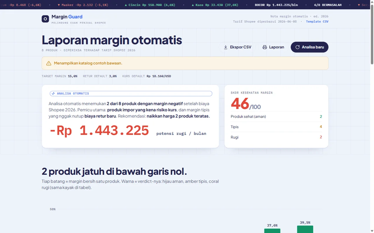Click ticker text BOCOR Rp 1.443.225/bln
The image size is (374, 233).
[276, 5]
